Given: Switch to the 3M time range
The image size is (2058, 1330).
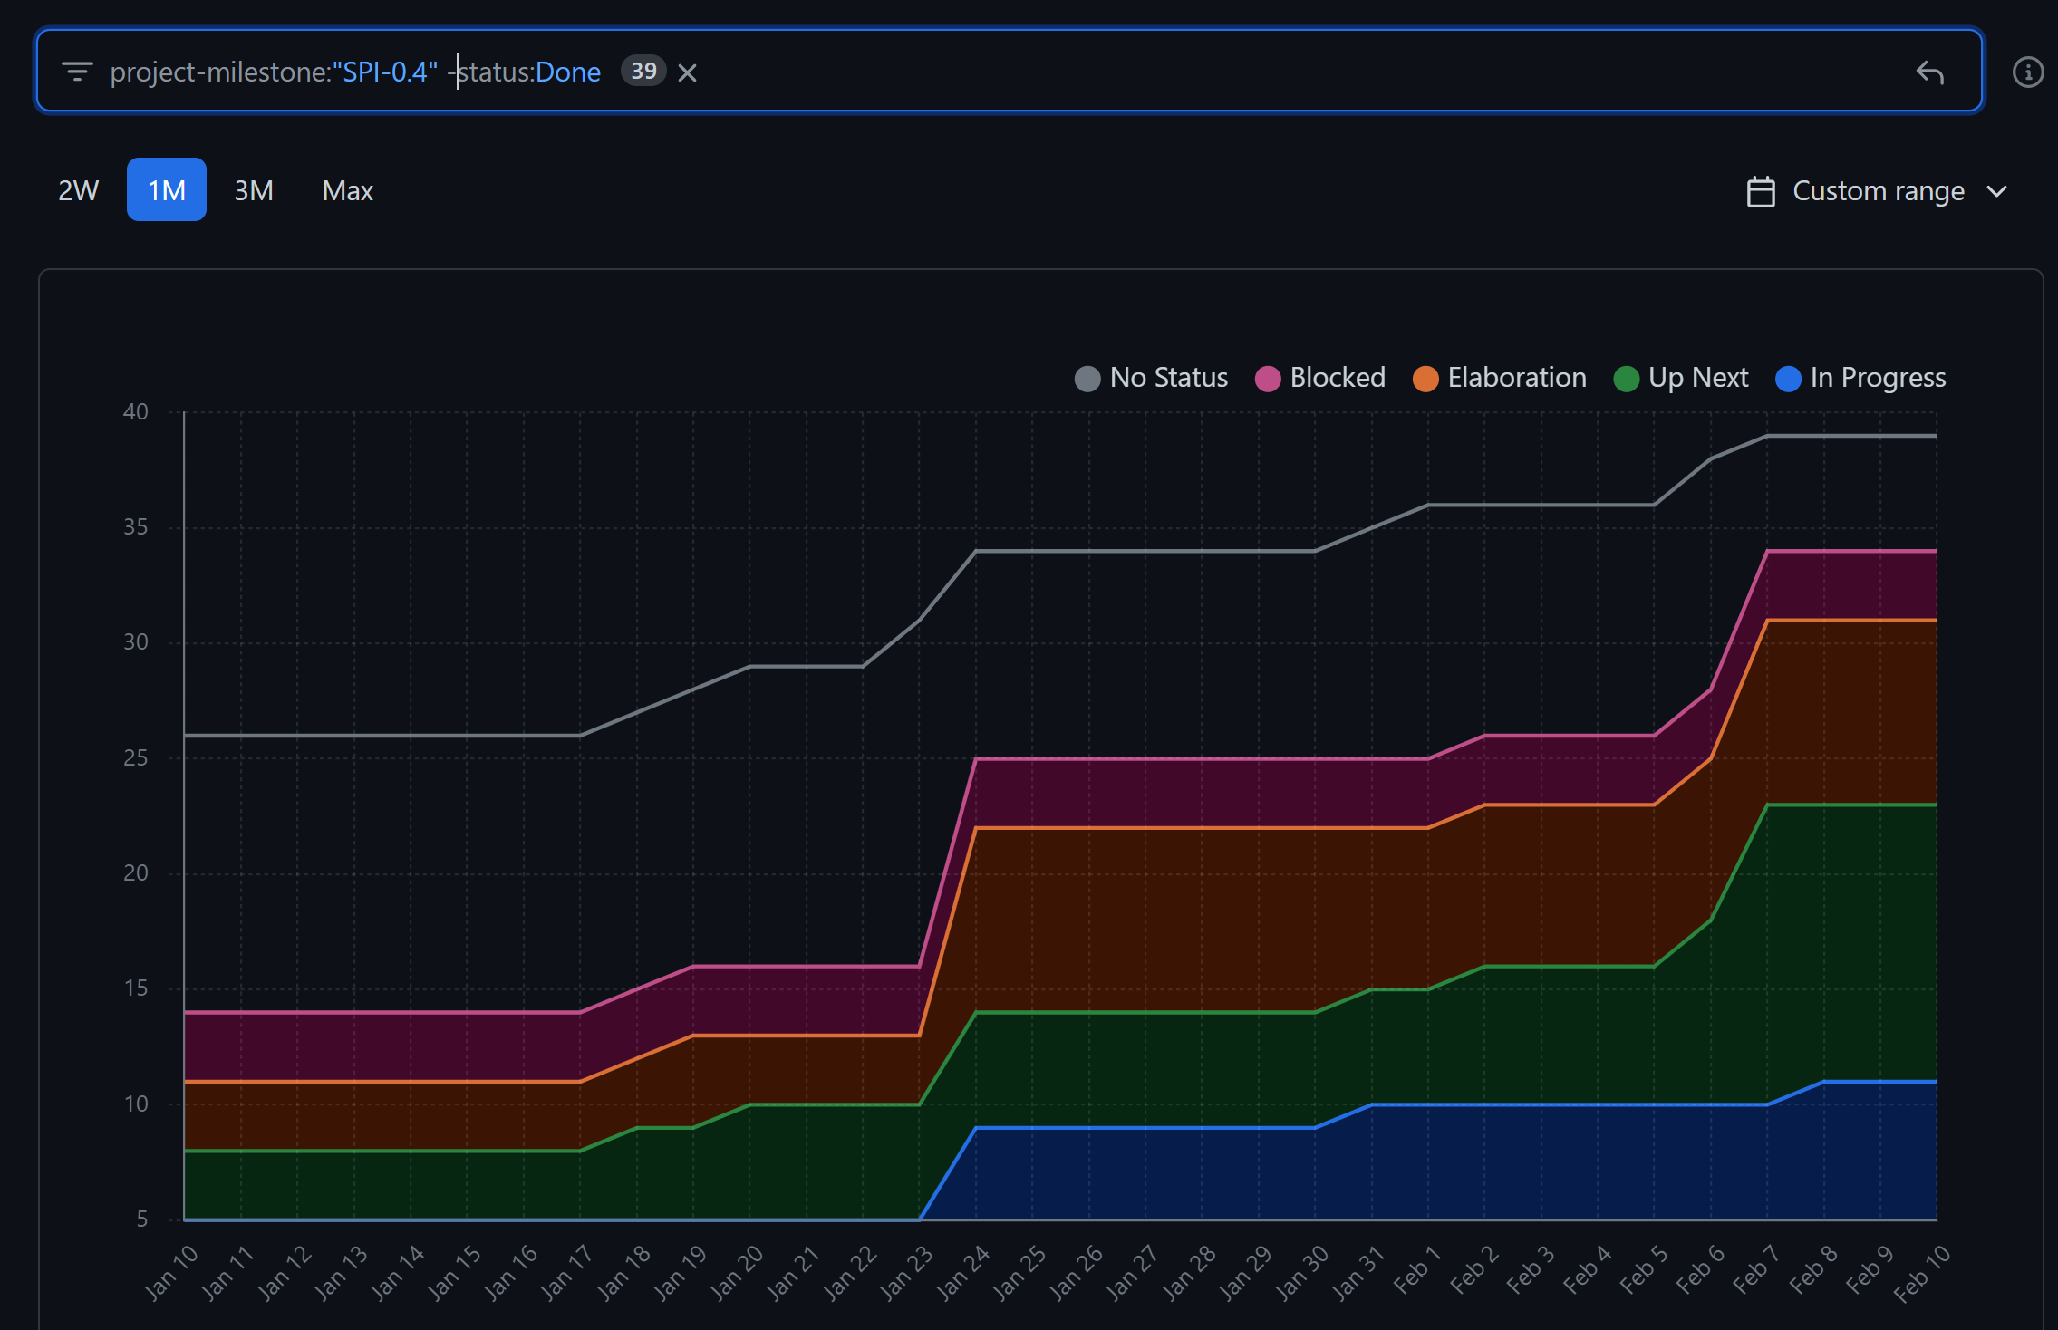Looking at the screenshot, I should coord(254,190).
